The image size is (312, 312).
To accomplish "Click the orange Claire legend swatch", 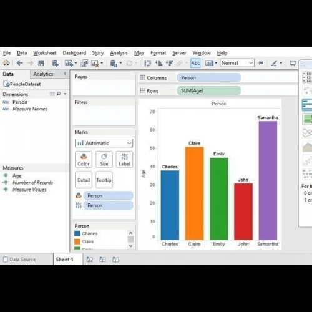I will coord(77,241).
